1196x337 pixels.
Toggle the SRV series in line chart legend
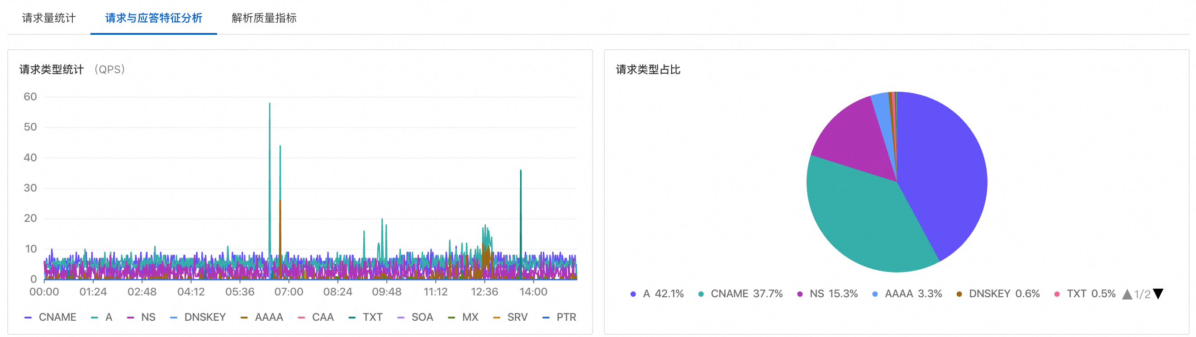pos(510,318)
